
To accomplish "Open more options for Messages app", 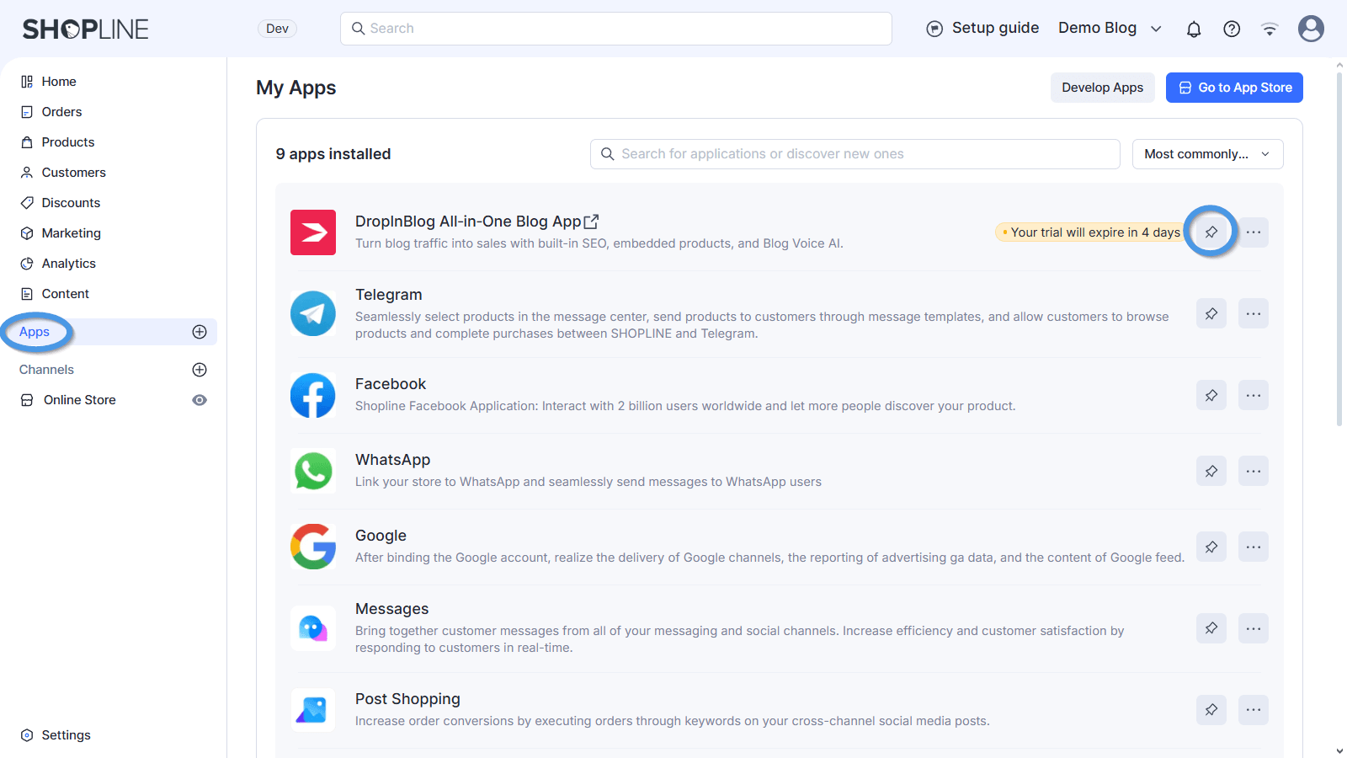I will click(1253, 628).
